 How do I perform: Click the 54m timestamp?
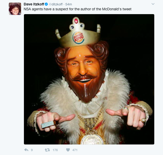click(69, 4)
